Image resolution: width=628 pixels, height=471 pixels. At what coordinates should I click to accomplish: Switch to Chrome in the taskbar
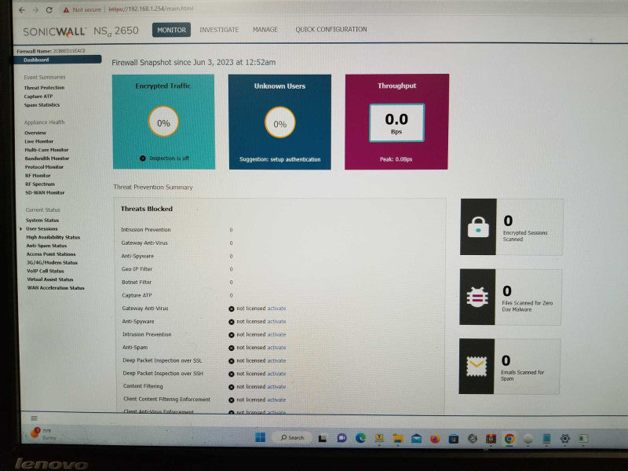[x=509, y=439]
